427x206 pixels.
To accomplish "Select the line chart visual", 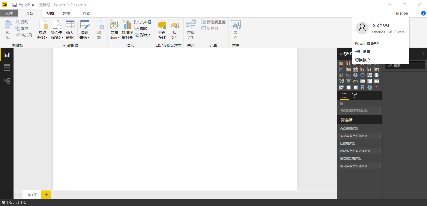I will coord(342,69).
